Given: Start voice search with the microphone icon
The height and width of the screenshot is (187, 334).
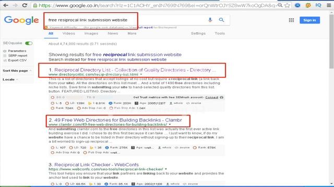Looking at the screenshot, I should [210, 20].
